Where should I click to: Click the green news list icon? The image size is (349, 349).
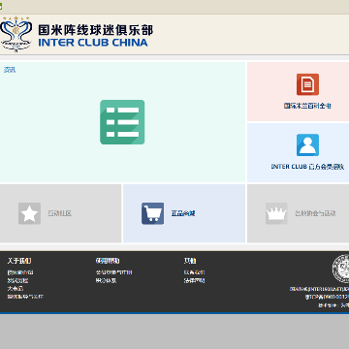click(122, 122)
